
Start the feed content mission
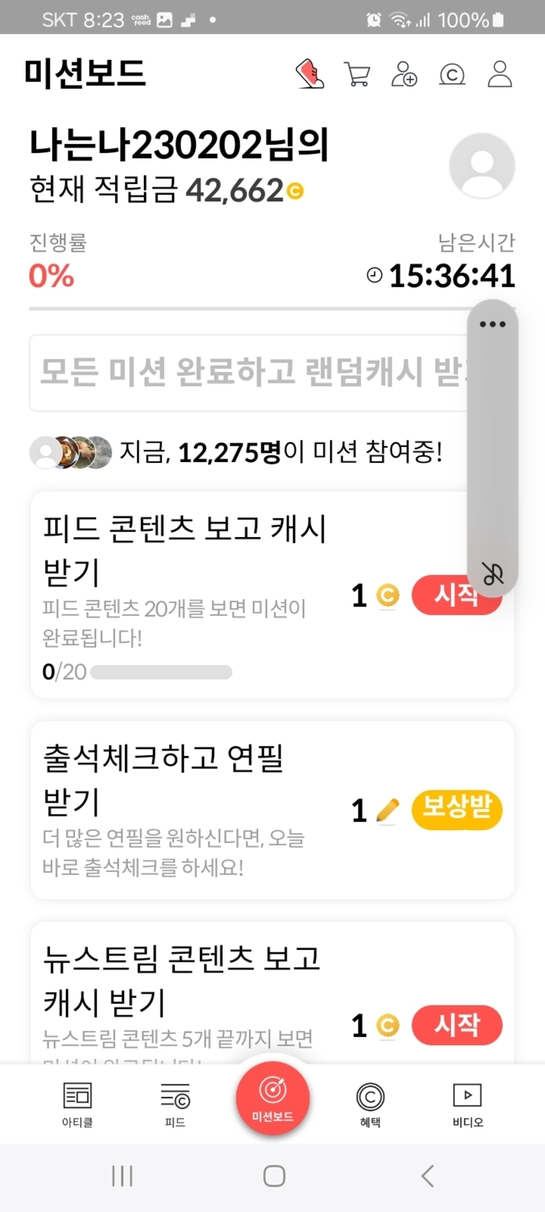click(447, 596)
